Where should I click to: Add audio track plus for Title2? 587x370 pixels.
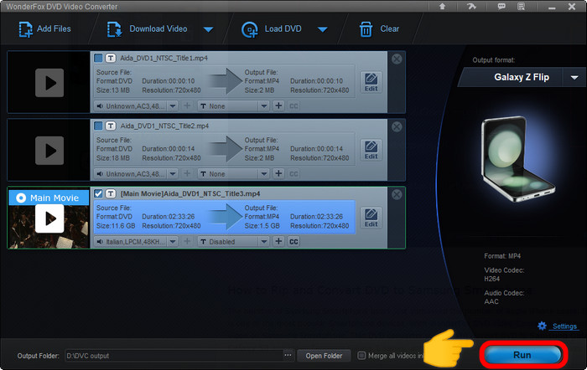click(187, 174)
